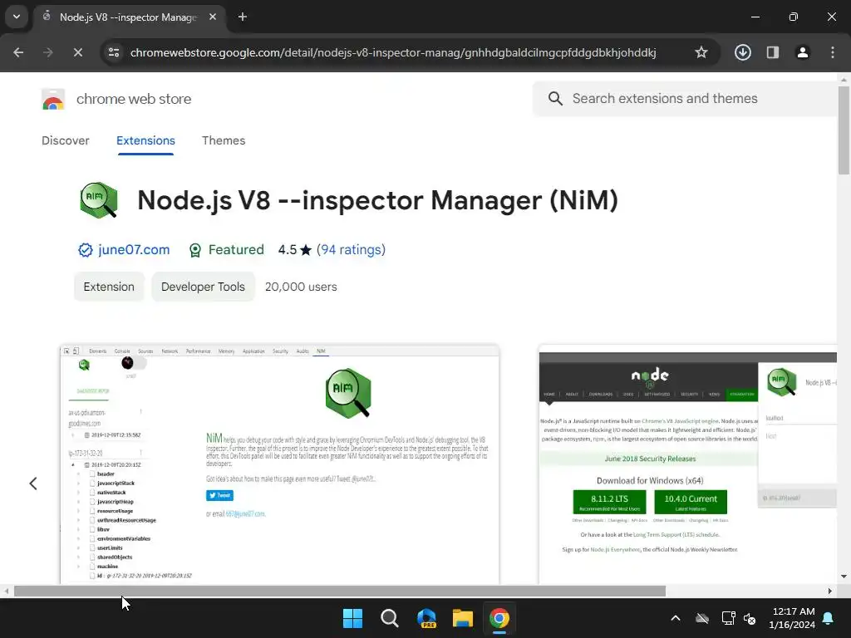851x638 pixels.
Task: Open the Windows Start menu
Action: (352, 618)
